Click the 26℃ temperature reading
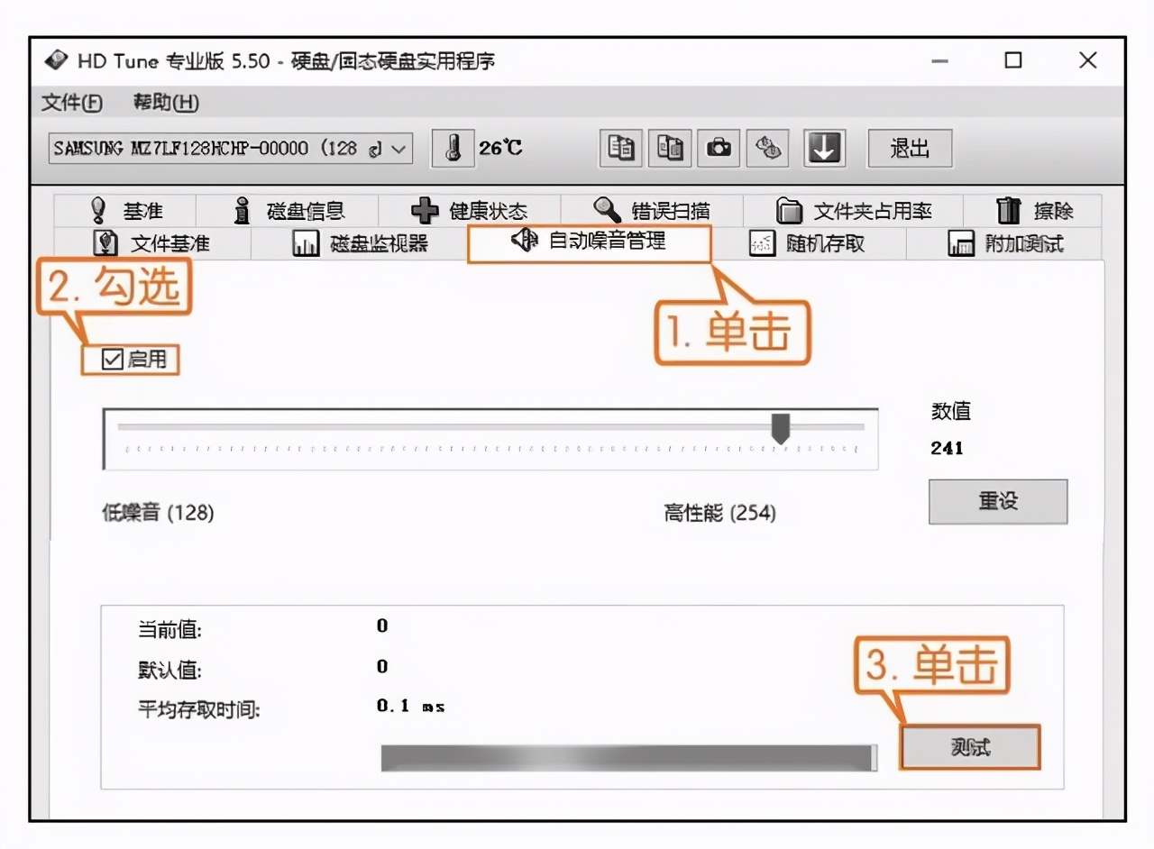 pos(500,148)
